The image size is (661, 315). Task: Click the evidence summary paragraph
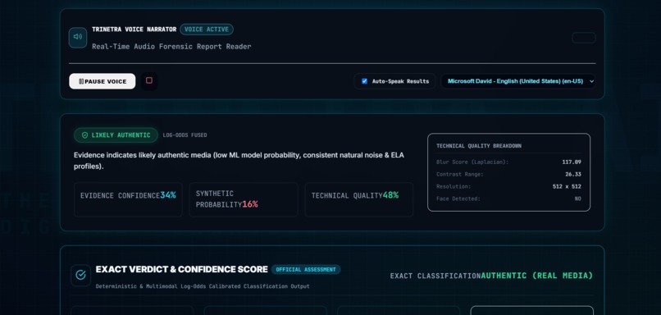pyautogui.click(x=239, y=161)
